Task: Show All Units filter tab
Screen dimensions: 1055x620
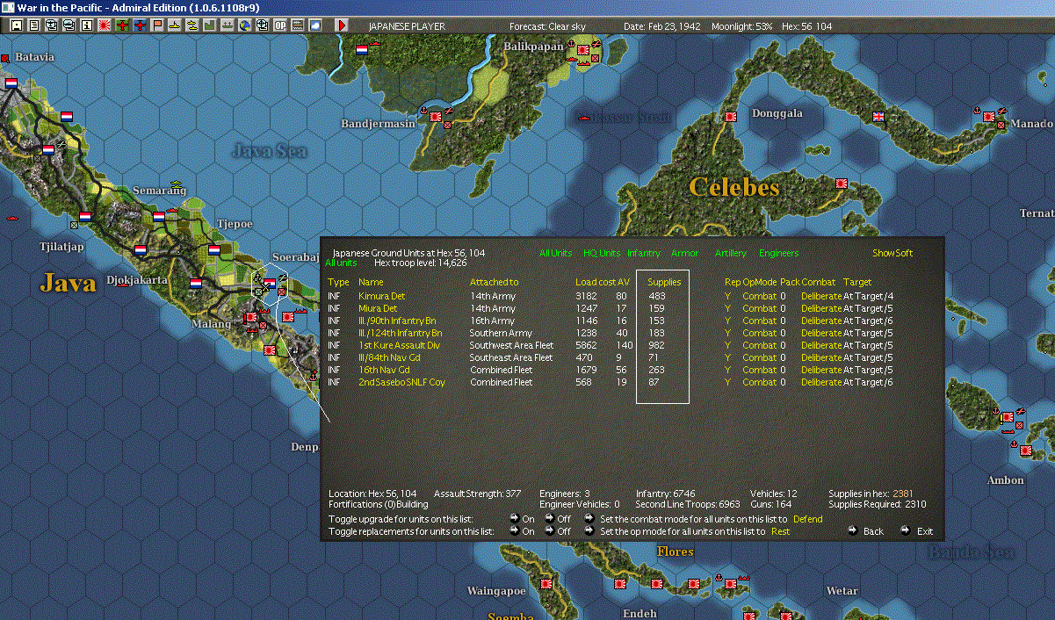Action: point(556,253)
